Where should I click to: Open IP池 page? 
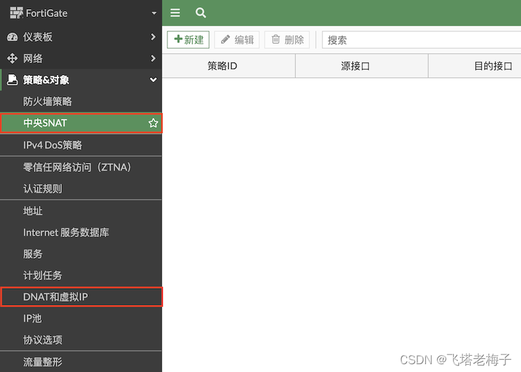pyautogui.click(x=81, y=319)
